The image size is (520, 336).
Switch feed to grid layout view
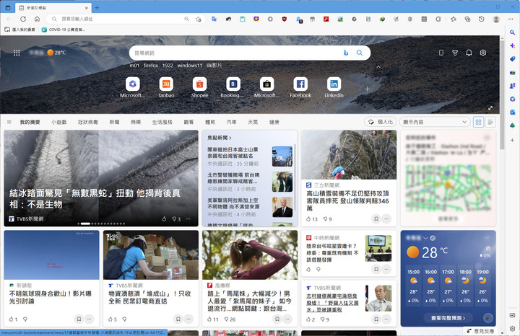[478, 122]
